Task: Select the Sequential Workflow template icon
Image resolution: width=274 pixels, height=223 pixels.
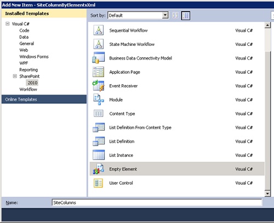Action: click(x=99, y=30)
